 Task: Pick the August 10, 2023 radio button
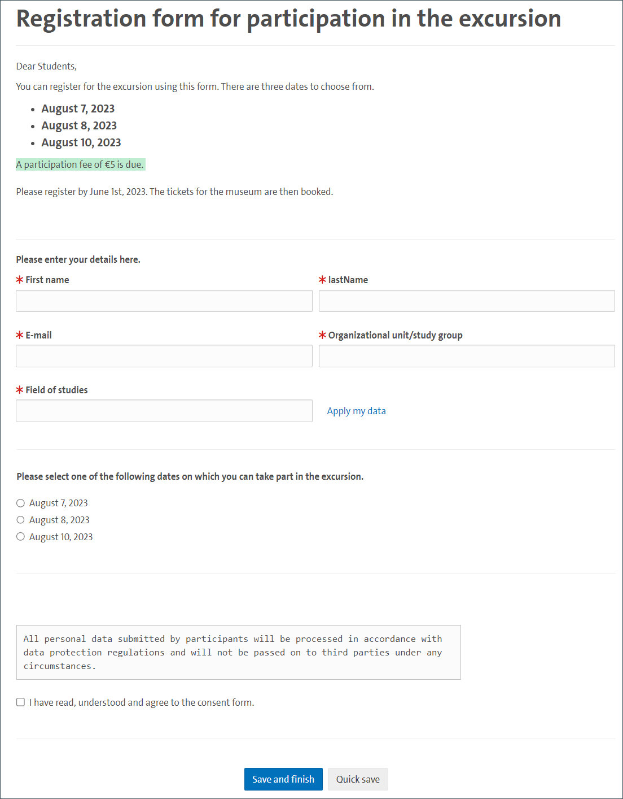click(21, 537)
